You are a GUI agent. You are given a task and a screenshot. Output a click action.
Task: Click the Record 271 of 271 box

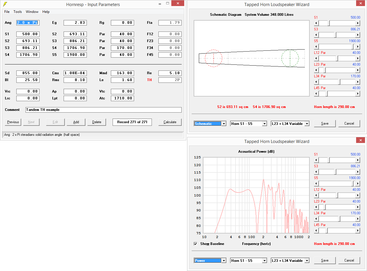point(132,122)
